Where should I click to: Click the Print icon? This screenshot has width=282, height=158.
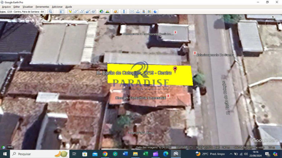tap(138, 12)
